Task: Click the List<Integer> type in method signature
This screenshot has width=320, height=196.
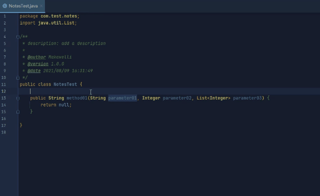Action: (213, 98)
